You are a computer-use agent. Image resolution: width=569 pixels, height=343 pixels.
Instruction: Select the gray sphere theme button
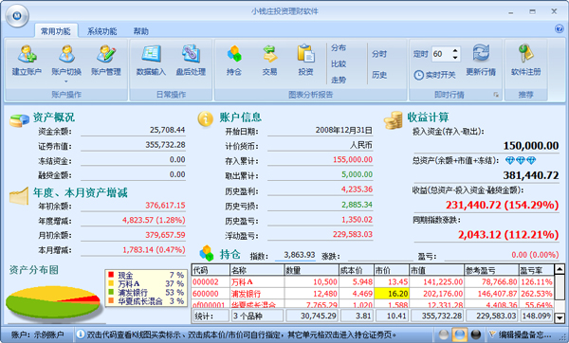[x=444, y=334]
